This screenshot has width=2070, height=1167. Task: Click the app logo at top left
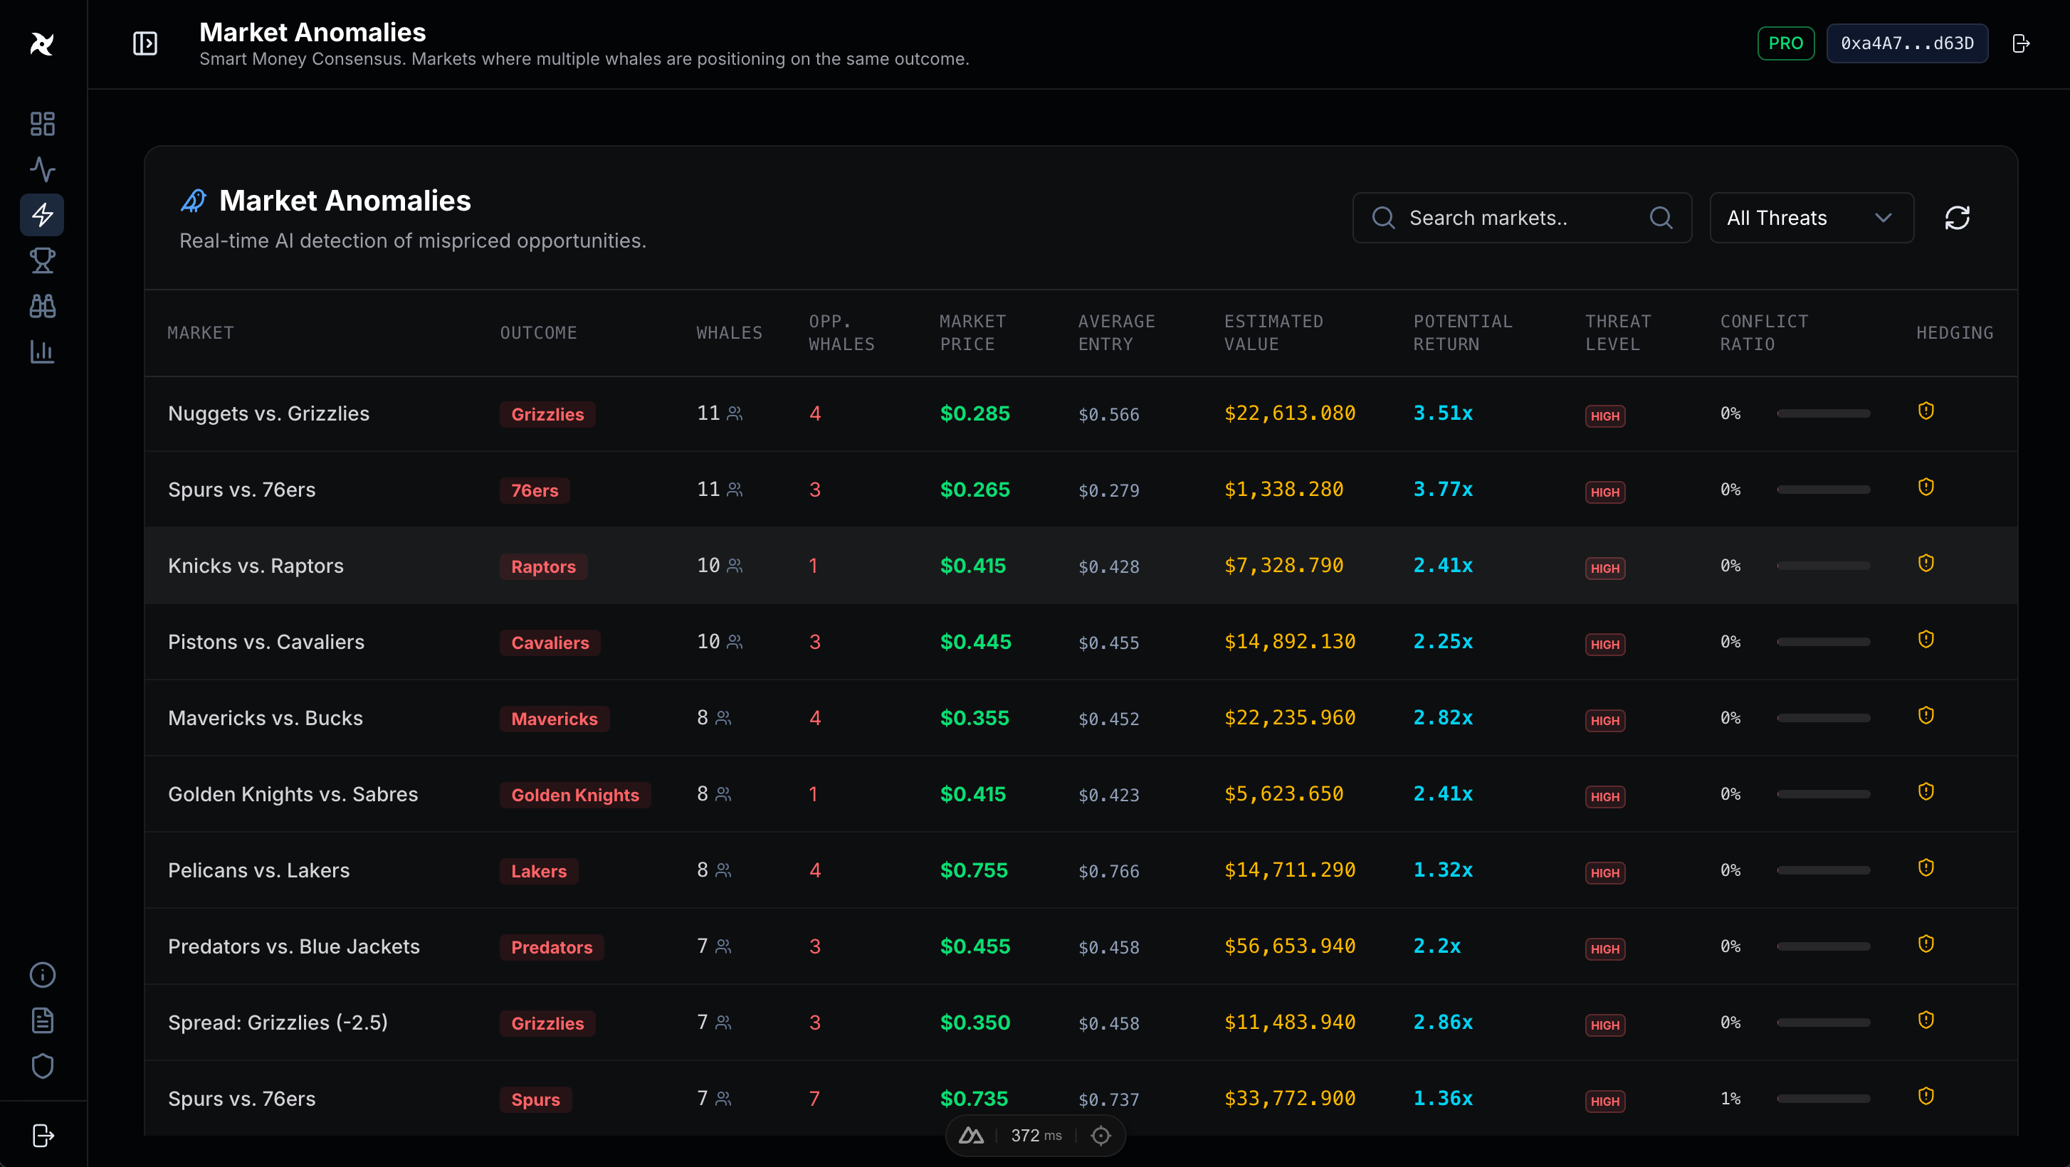click(x=42, y=43)
